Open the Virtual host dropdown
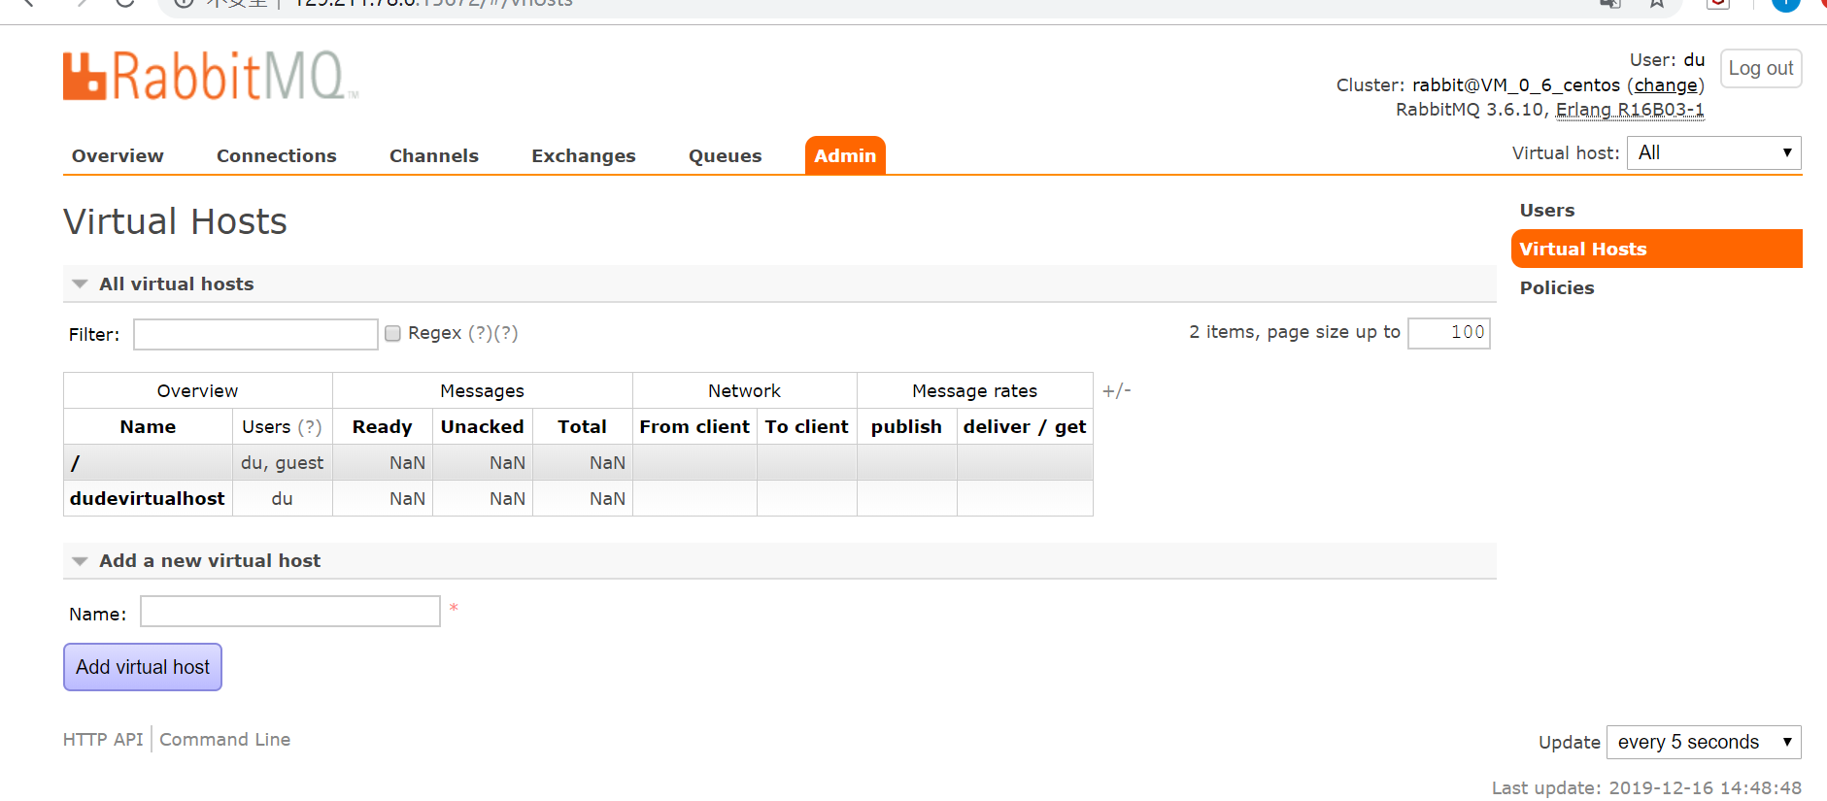1827x801 pixels. tap(1714, 152)
